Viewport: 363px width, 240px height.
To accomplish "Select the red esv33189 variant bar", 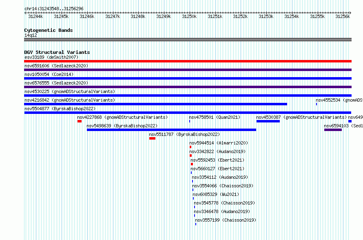I will coord(188,61).
